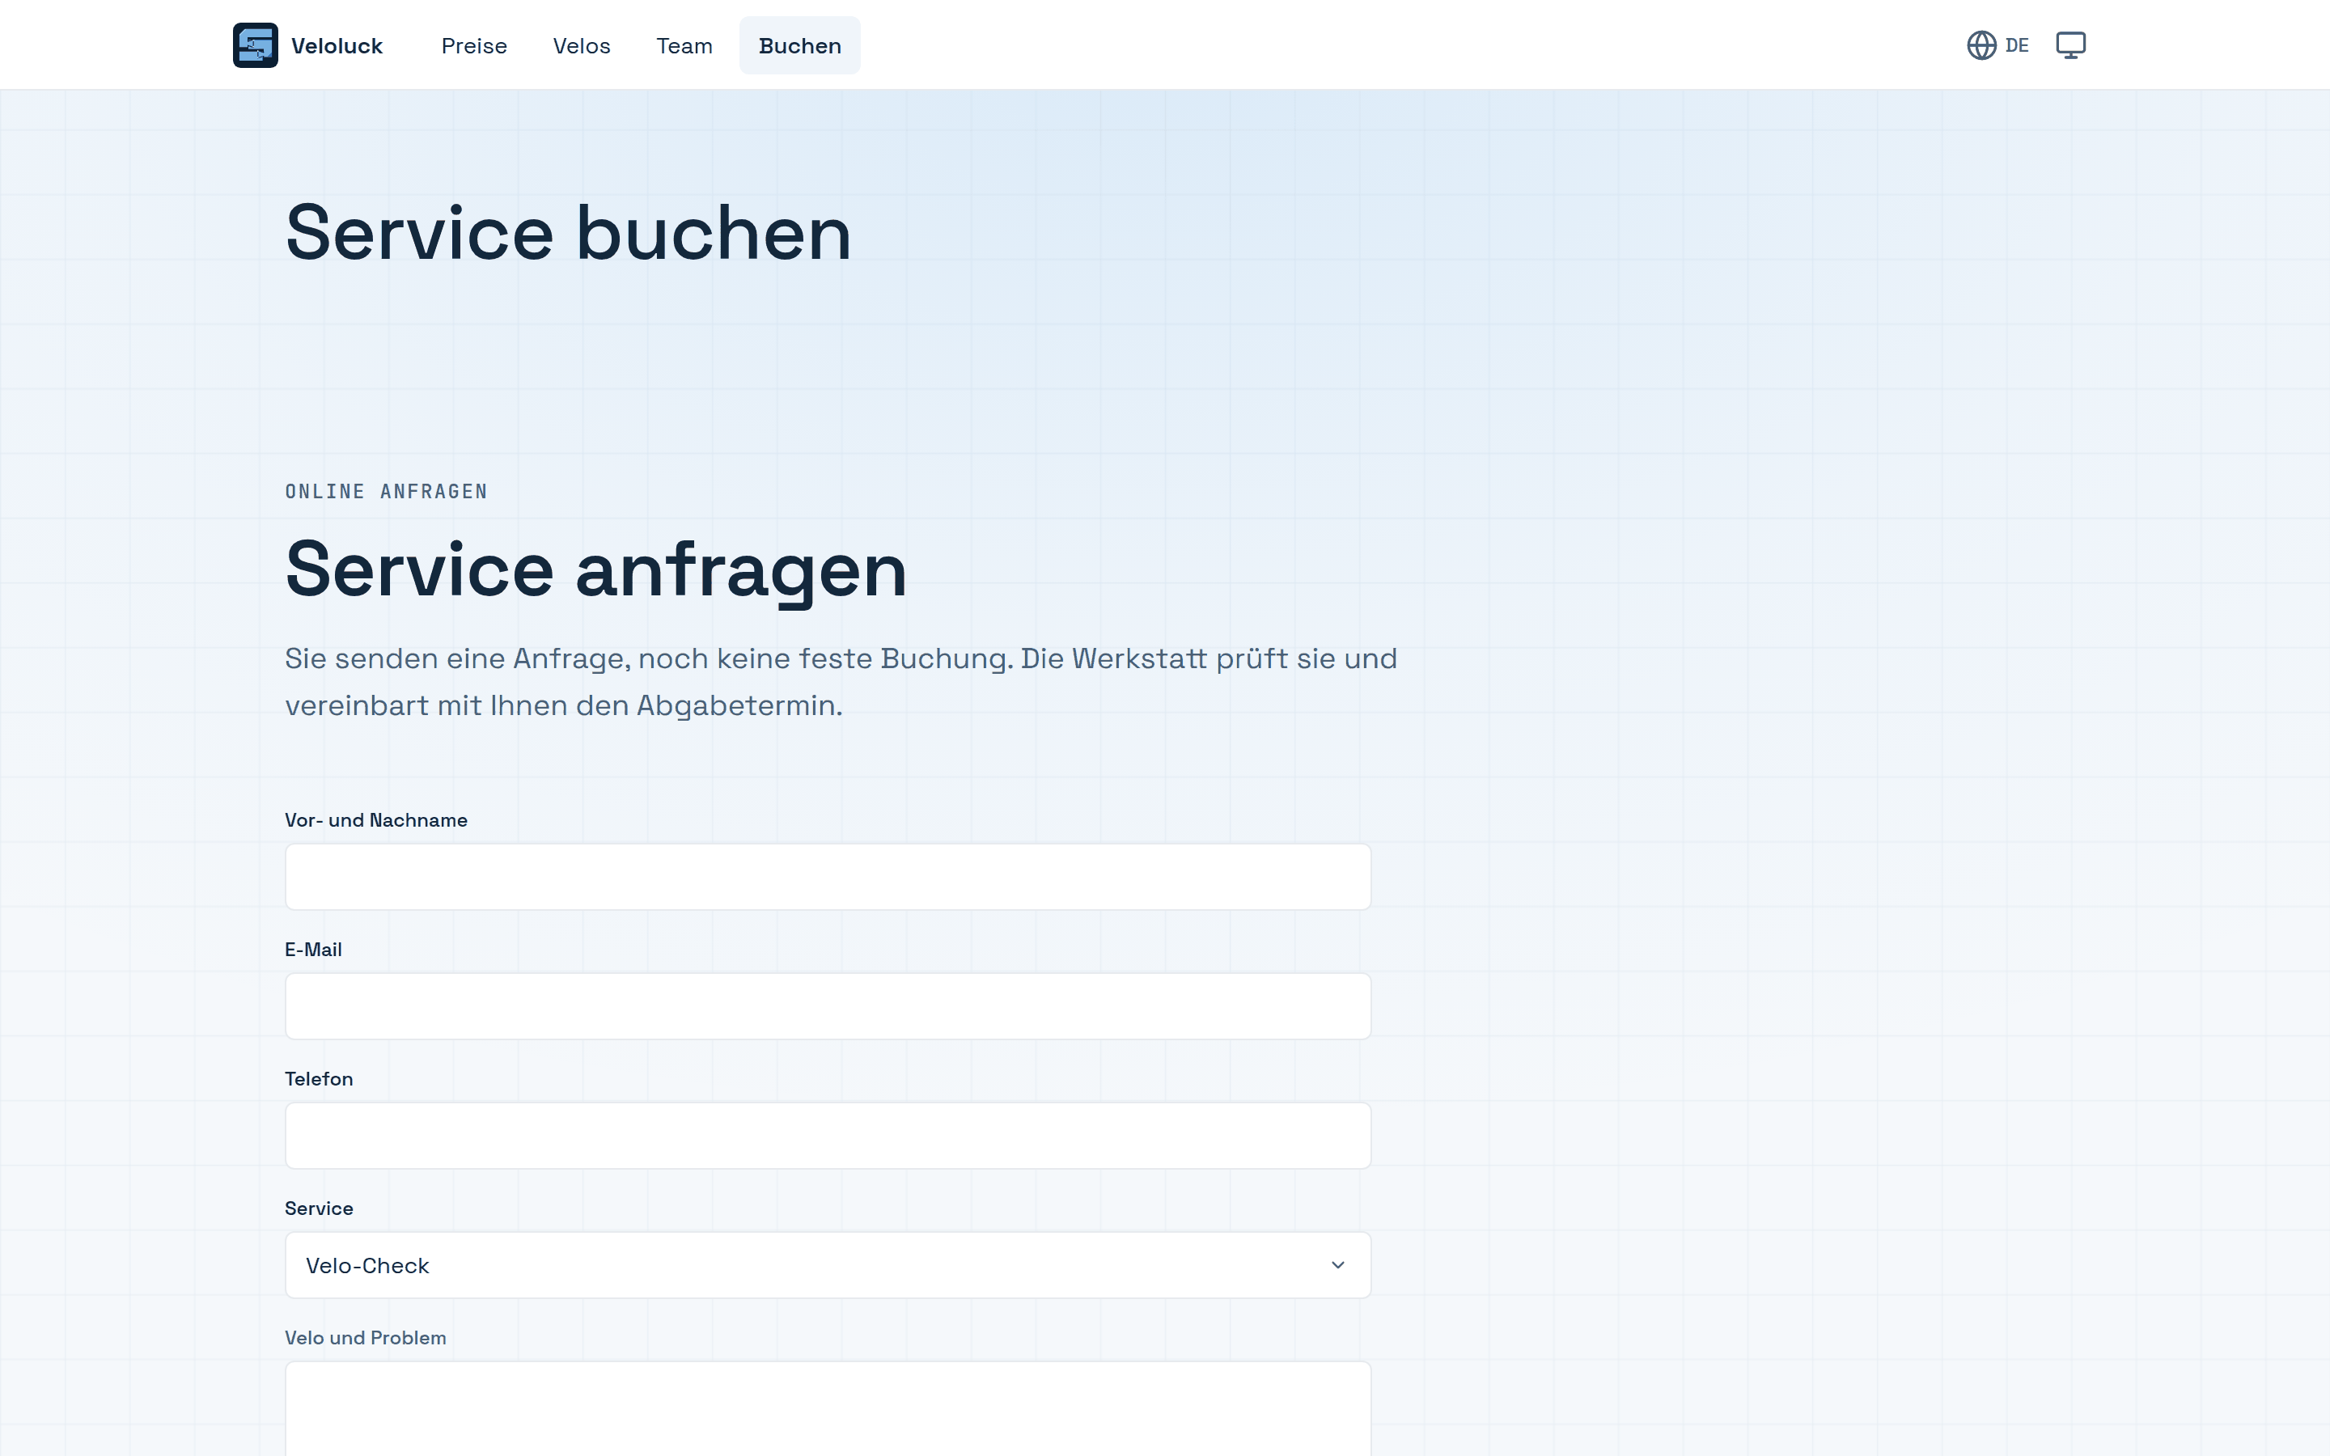
Task: Open the Preise menu item
Action: tap(474, 45)
